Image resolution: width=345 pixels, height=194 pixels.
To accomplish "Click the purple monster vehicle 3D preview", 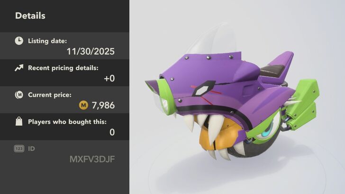I will (232, 106).
